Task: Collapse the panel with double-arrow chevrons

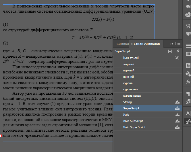Action: (172, 44)
